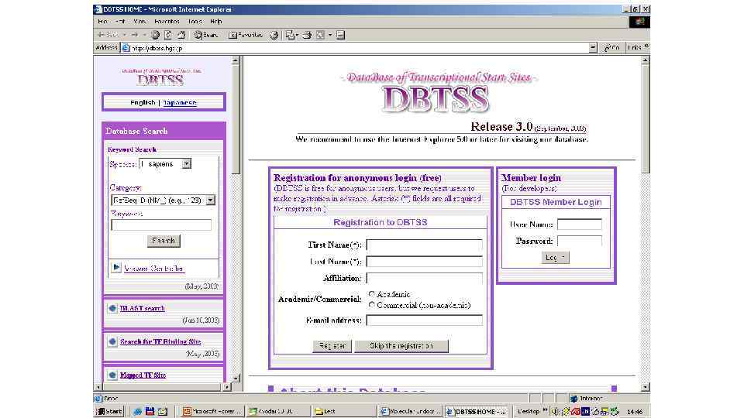744x418 pixels.
Task: Open the Favorites pane from the toolbar
Action: pos(246,35)
